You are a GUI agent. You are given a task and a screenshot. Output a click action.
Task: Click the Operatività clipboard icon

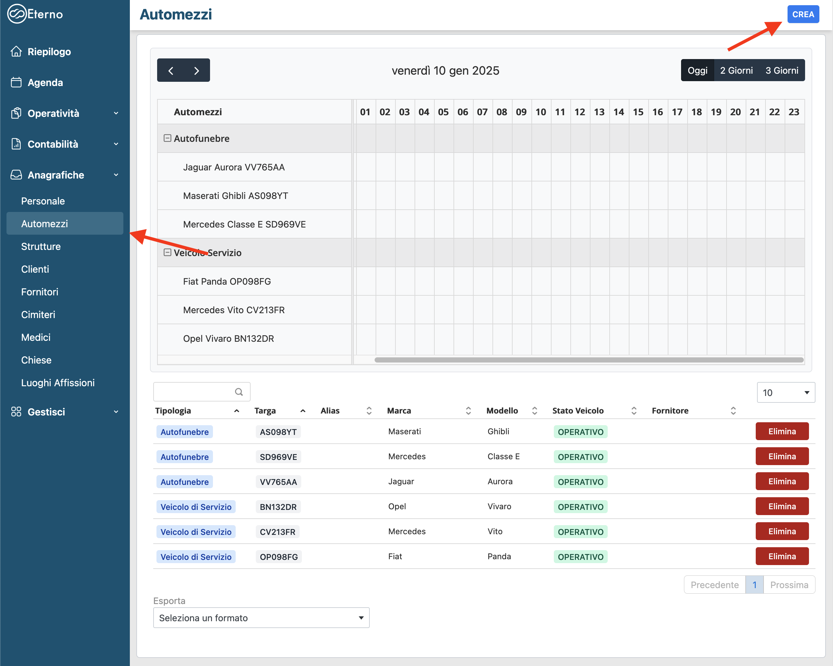(x=16, y=113)
